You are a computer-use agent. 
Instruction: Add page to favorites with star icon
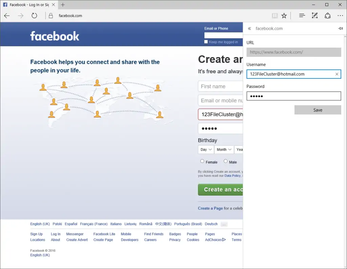coord(284,16)
